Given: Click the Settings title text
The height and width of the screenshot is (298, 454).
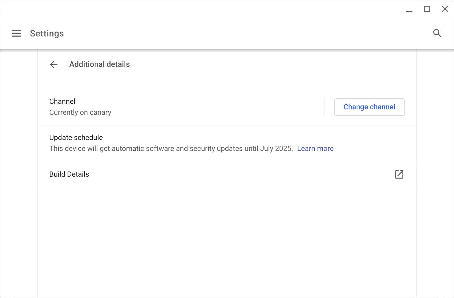Looking at the screenshot, I should point(47,33).
